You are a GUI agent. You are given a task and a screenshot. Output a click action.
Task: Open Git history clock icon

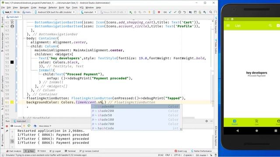click(x=180, y=12)
